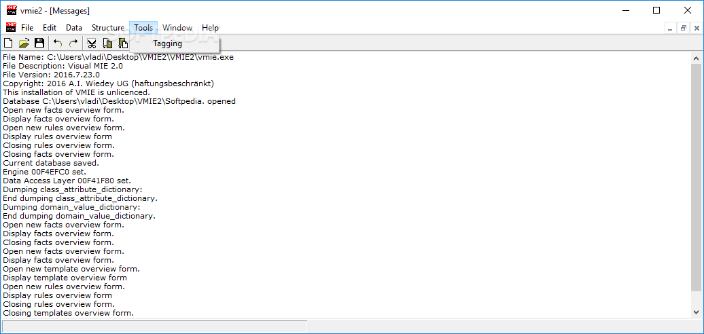The width and height of the screenshot is (704, 334).
Task: Click the 'Current database saved.' line
Action: pos(51,163)
